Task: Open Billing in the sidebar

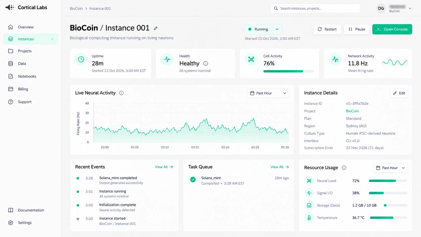Action: click(30, 89)
